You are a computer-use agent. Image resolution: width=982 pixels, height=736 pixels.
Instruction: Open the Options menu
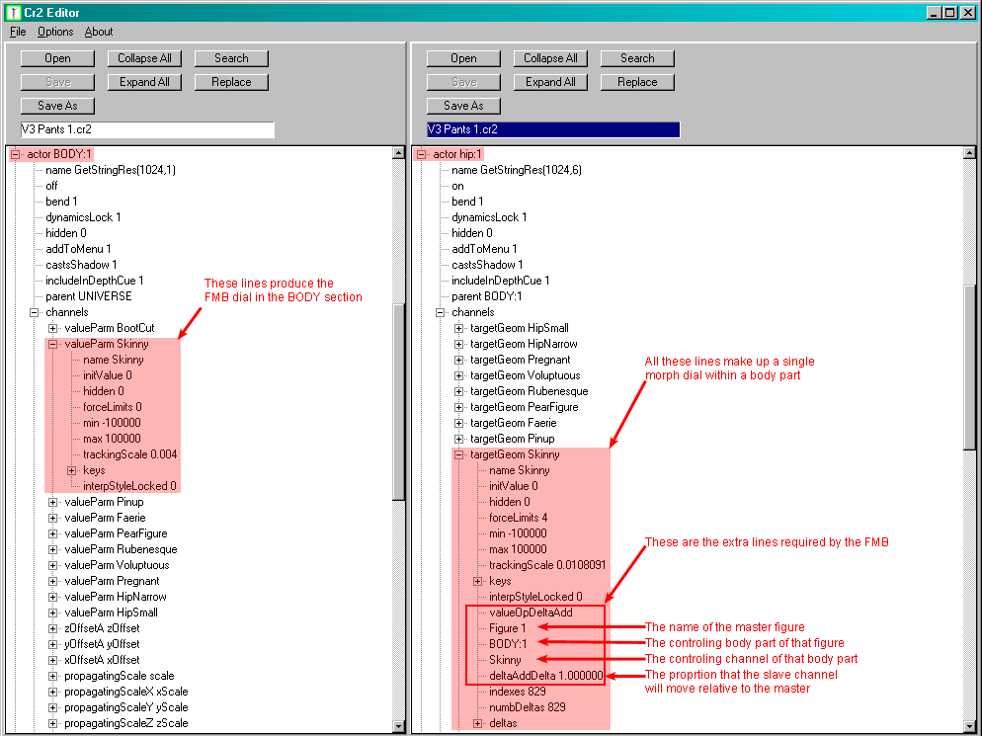(x=55, y=32)
